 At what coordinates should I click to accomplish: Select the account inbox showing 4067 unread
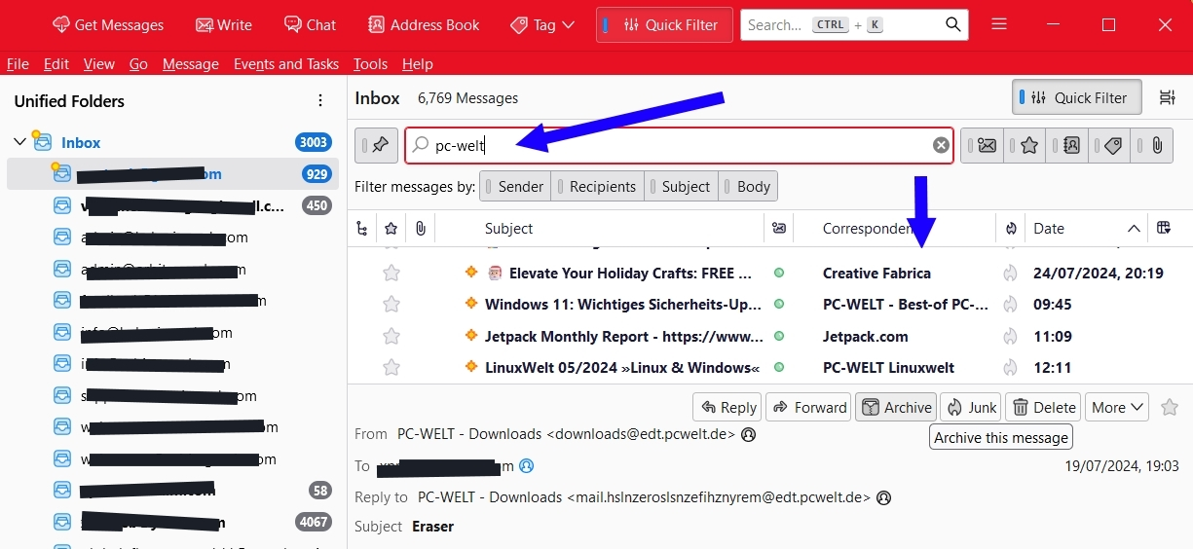[x=173, y=522]
